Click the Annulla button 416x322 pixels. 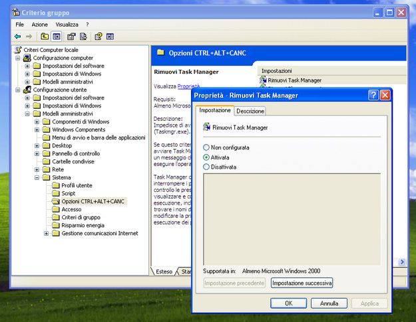click(x=329, y=303)
